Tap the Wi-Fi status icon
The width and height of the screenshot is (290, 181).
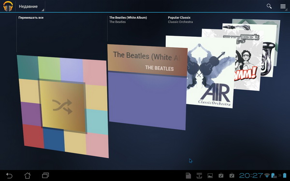pyautogui.click(x=267, y=175)
